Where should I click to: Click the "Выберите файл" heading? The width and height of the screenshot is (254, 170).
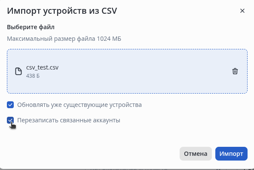point(31,27)
